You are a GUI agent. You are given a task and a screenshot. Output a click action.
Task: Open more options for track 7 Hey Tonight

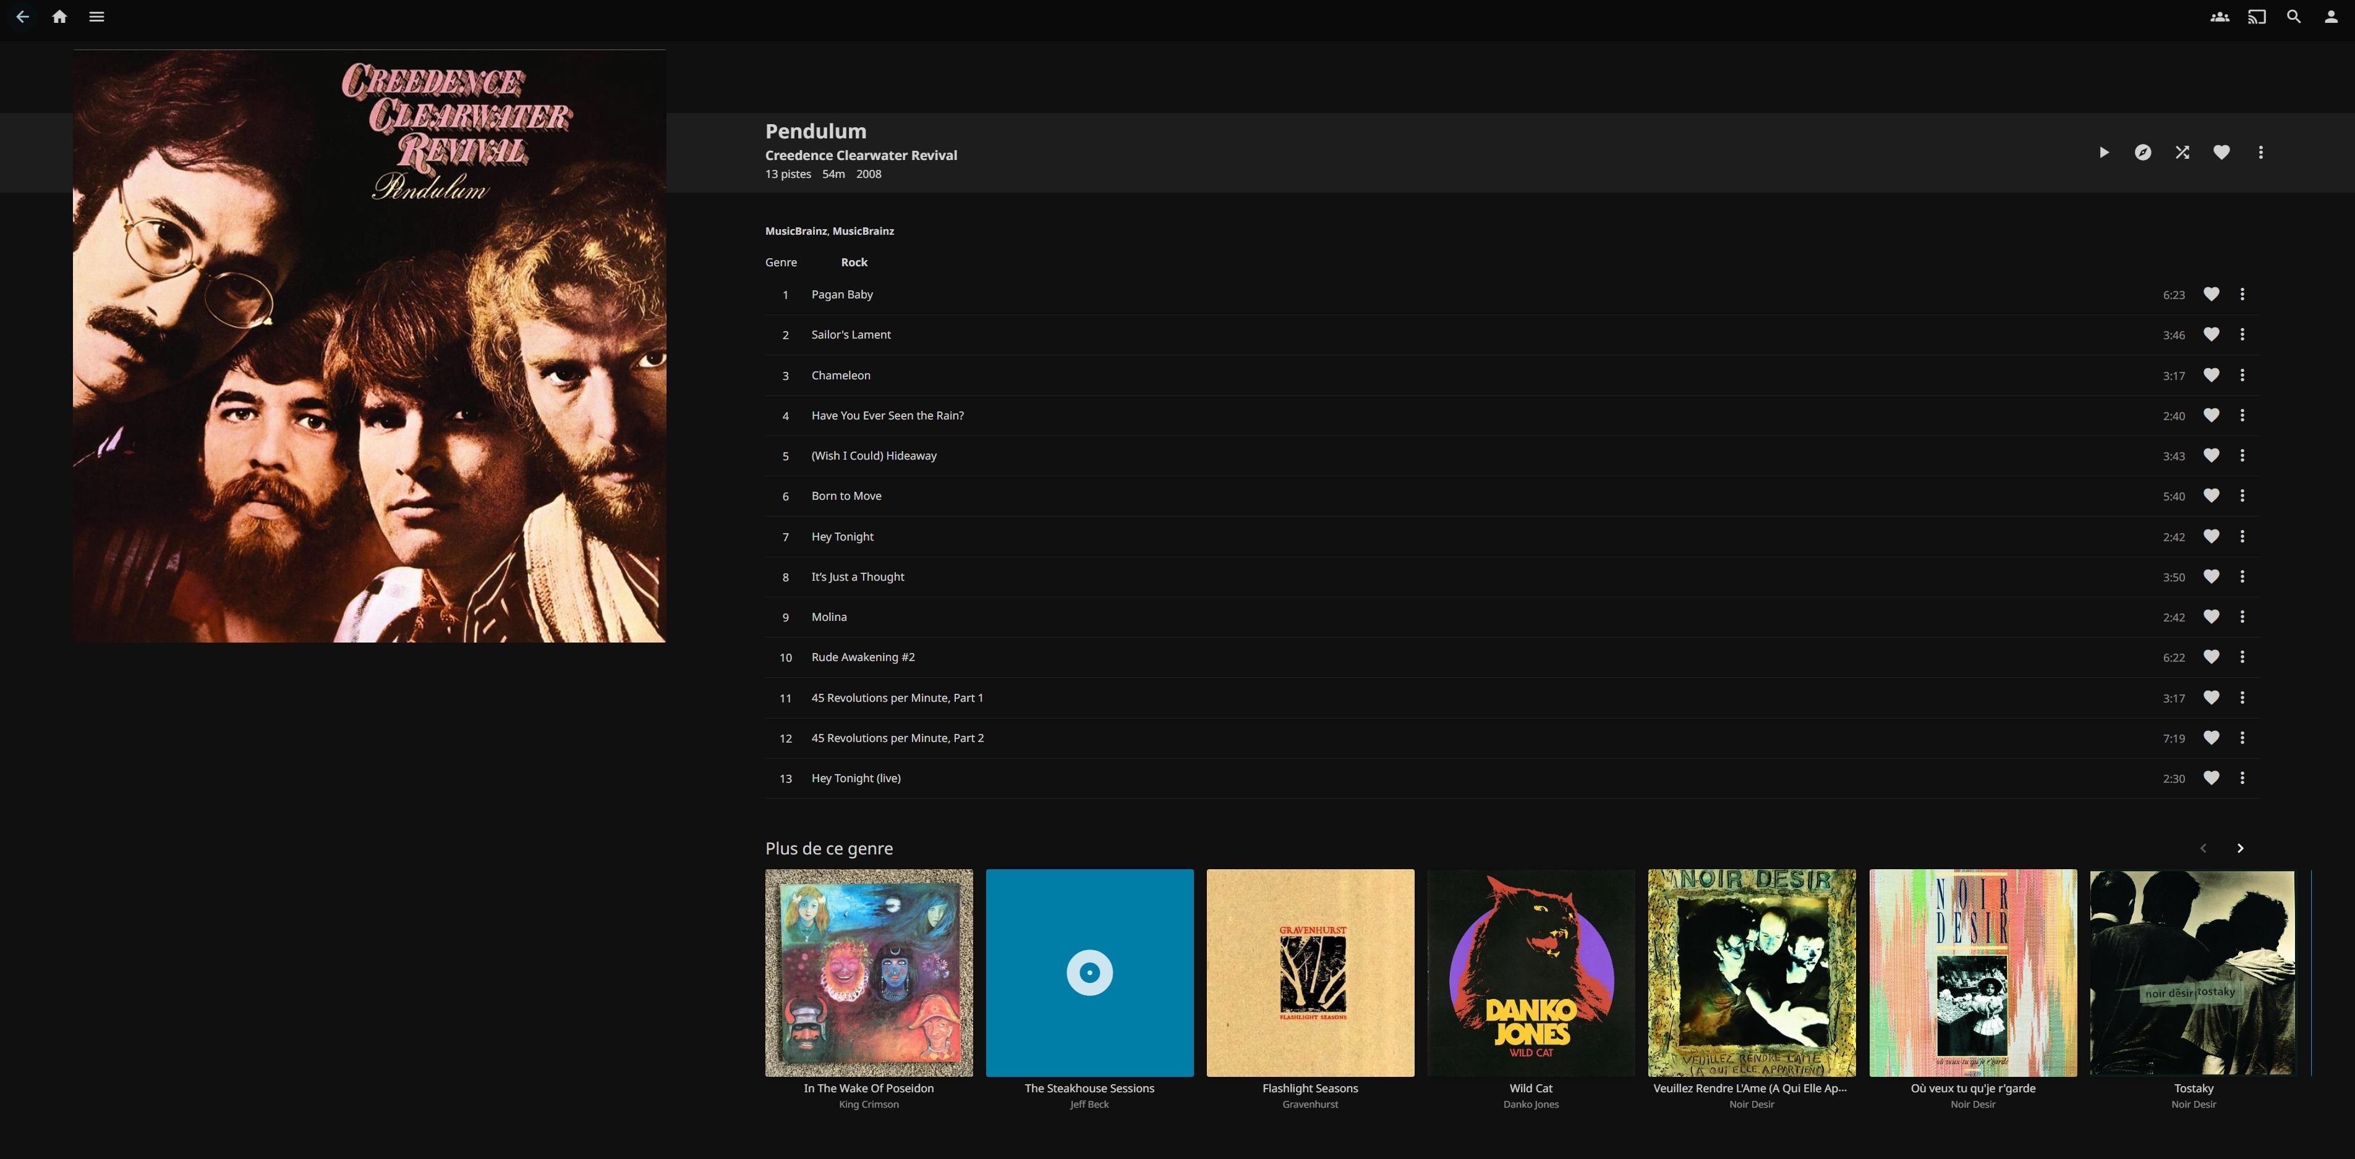pyautogui.click(x=2242, y=536)
